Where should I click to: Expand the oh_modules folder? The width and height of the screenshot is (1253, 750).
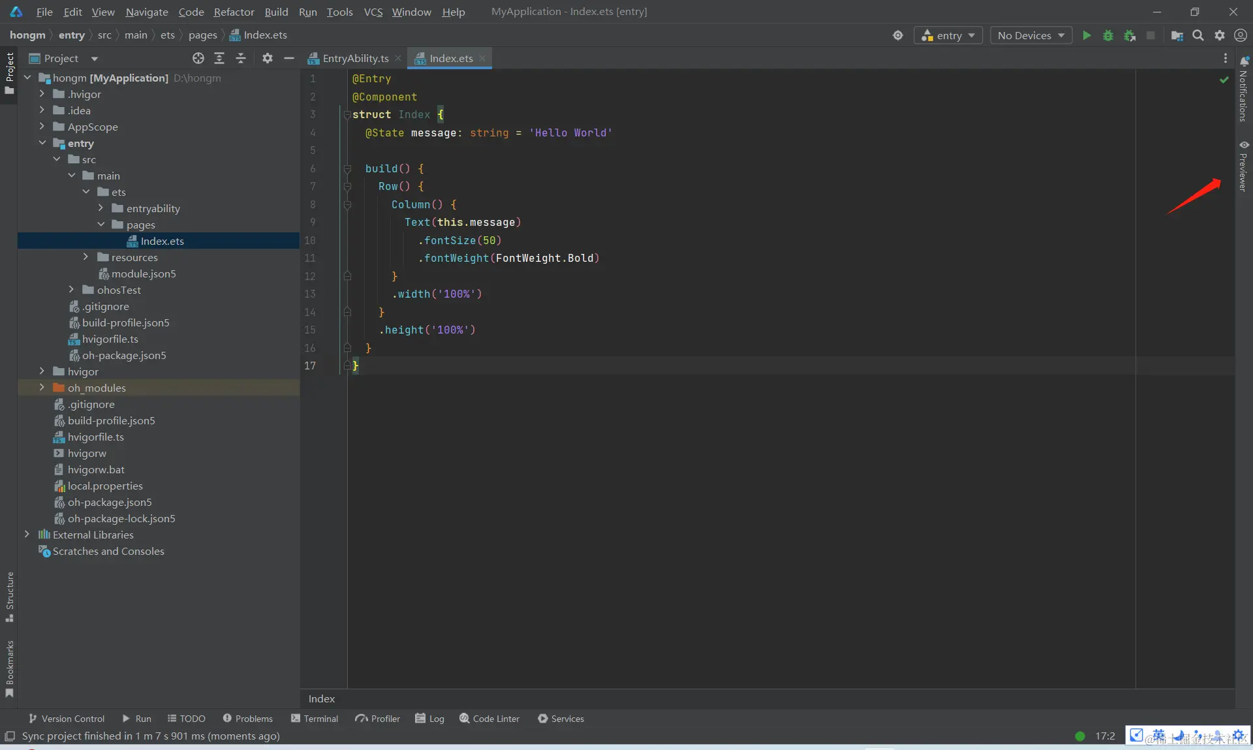coord(42,388)
